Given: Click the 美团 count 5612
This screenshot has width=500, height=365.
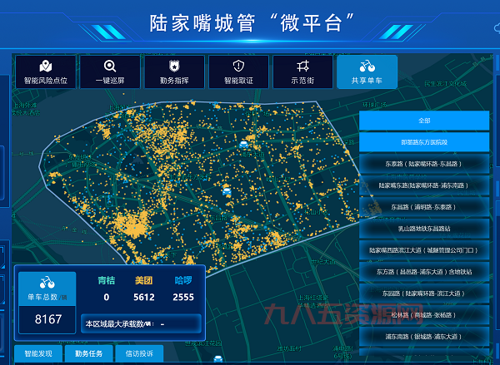Looking at the screenshot, I should (x=144, y=297).
